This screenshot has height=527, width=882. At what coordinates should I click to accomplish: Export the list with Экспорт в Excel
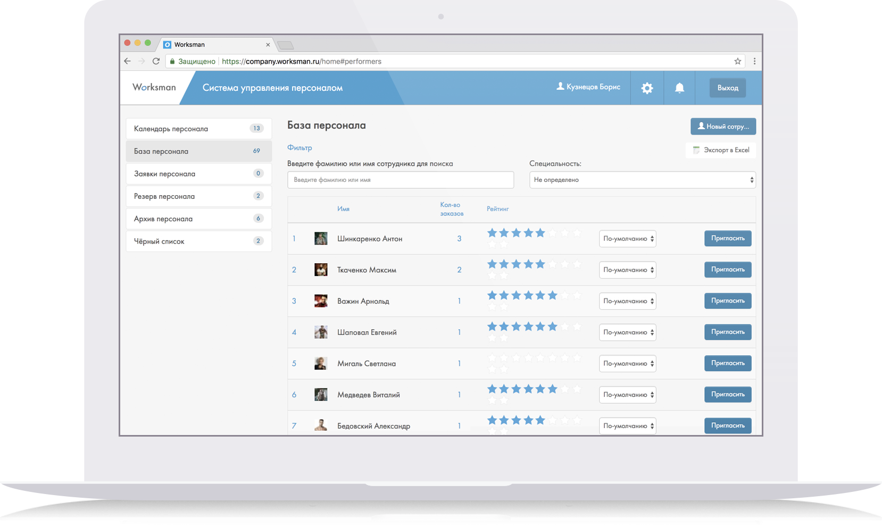721,150
